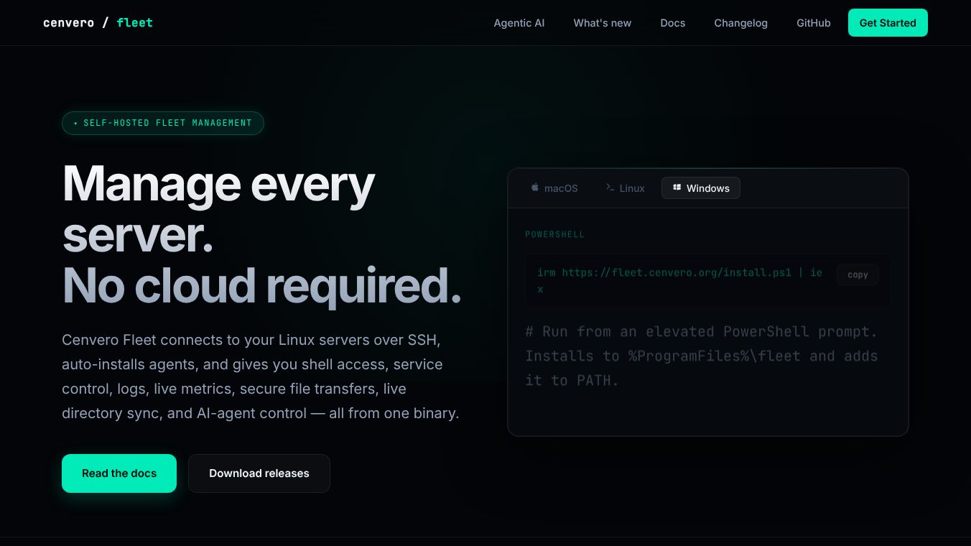Click the Apple icon on macOS tab

pyautogui.click(x=535, y=188)
